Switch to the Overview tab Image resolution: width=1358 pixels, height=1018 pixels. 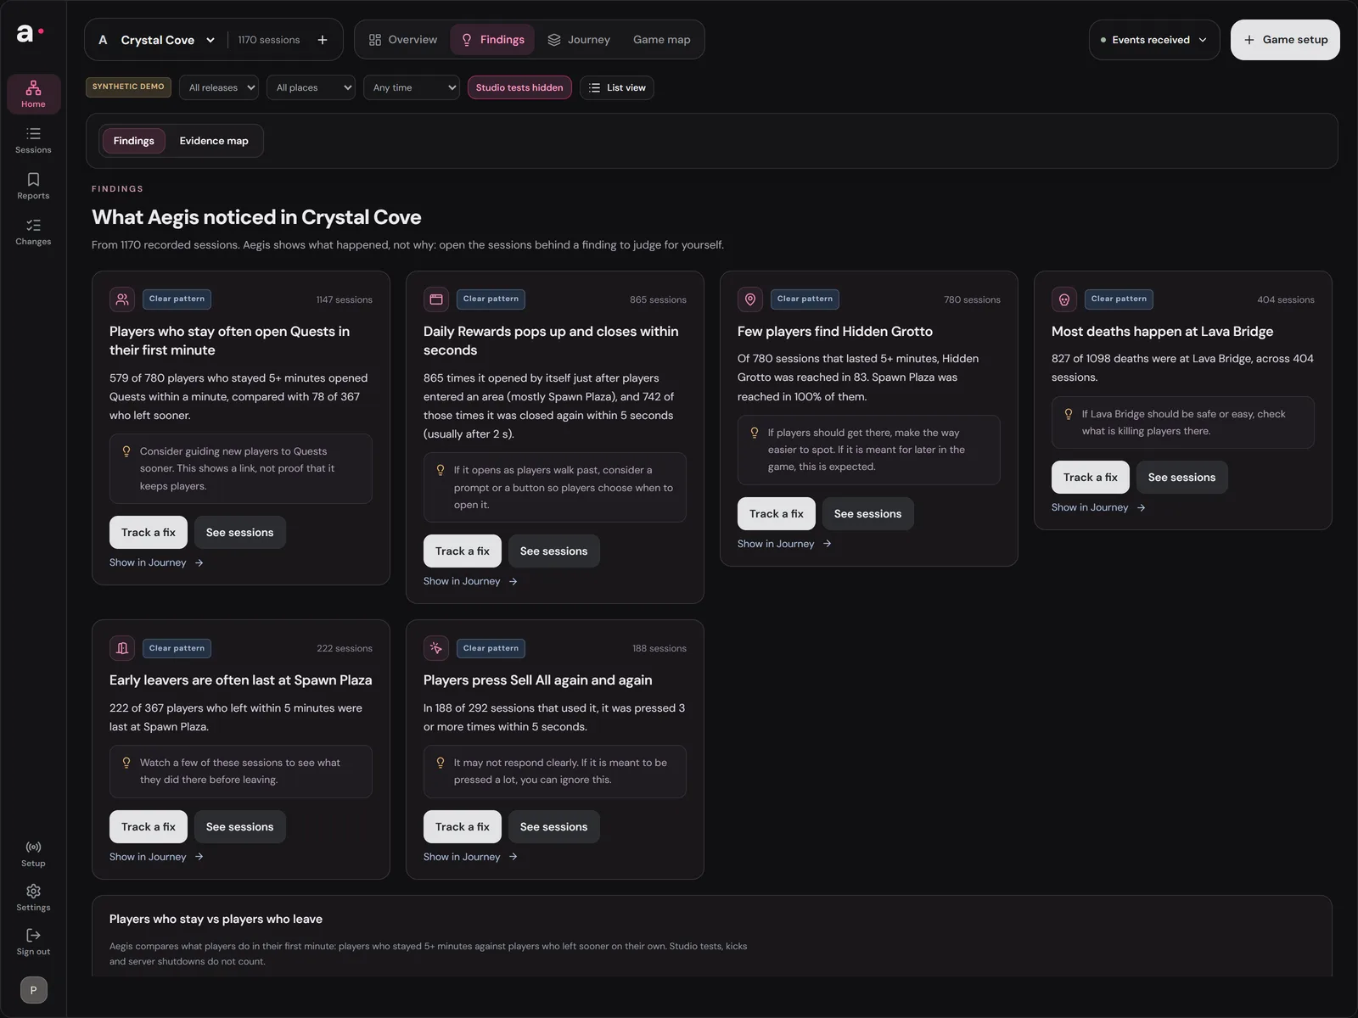click(x=403, y=40)
